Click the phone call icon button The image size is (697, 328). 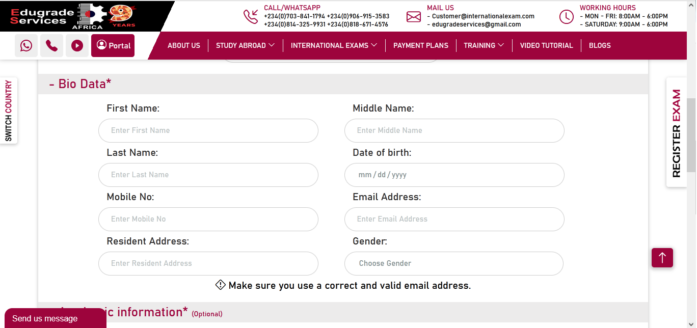51,46
